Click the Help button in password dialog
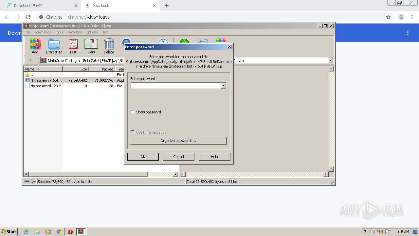 tap(214, 157)
